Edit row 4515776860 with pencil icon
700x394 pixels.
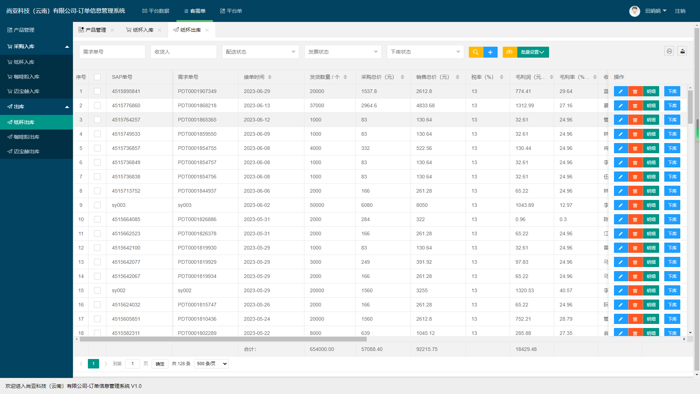point(621,106)
